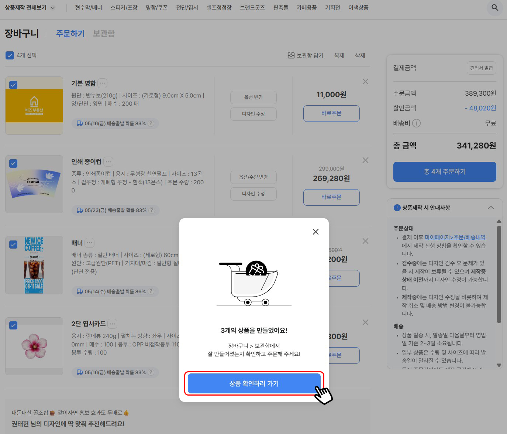Viewport: 507px width, 434px height.
Task: Uncheck the 2단 엽서카드 item checkbox
Action: 13,325
